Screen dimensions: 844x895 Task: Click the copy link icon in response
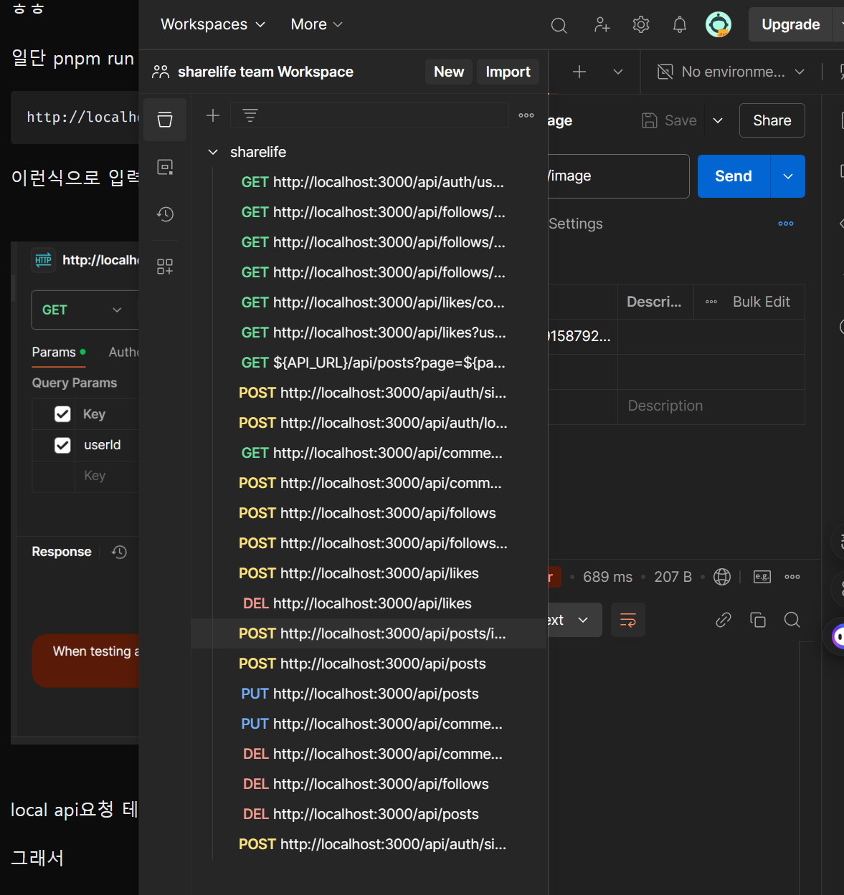pos(724,620)
